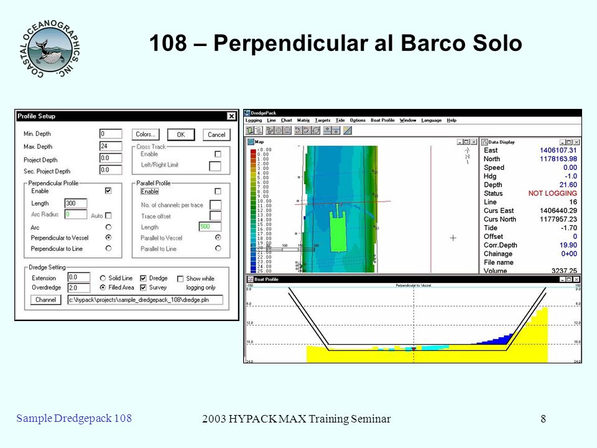Cancel the Profile Setup dialog
Screen dimensions: 597x448
[x=216, y=134]
